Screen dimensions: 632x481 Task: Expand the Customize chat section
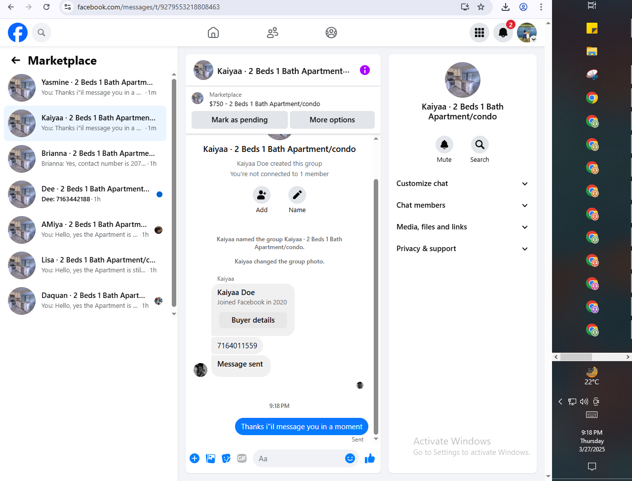462,184
